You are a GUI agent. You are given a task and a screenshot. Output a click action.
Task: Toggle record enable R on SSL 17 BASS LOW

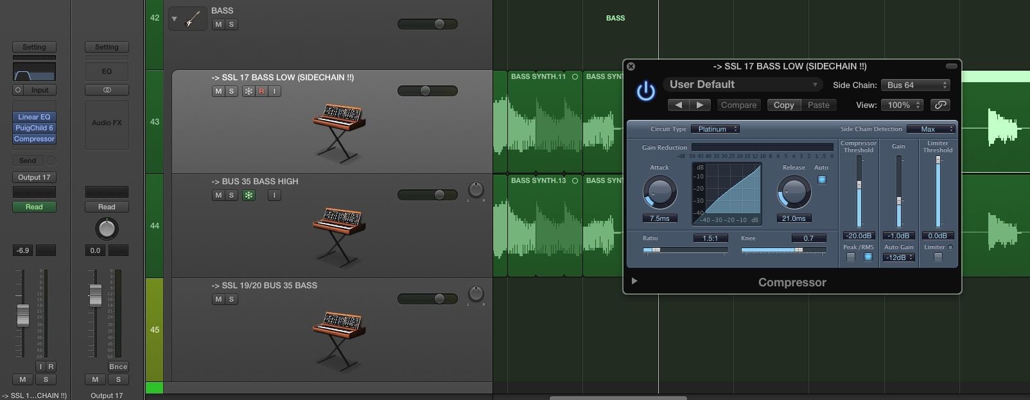(261, 91)
